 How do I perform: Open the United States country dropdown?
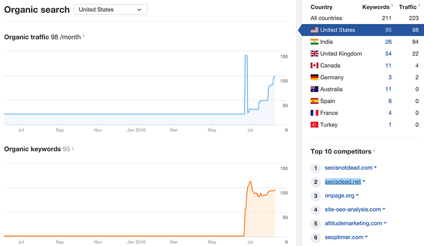click(x=110, y=9)
